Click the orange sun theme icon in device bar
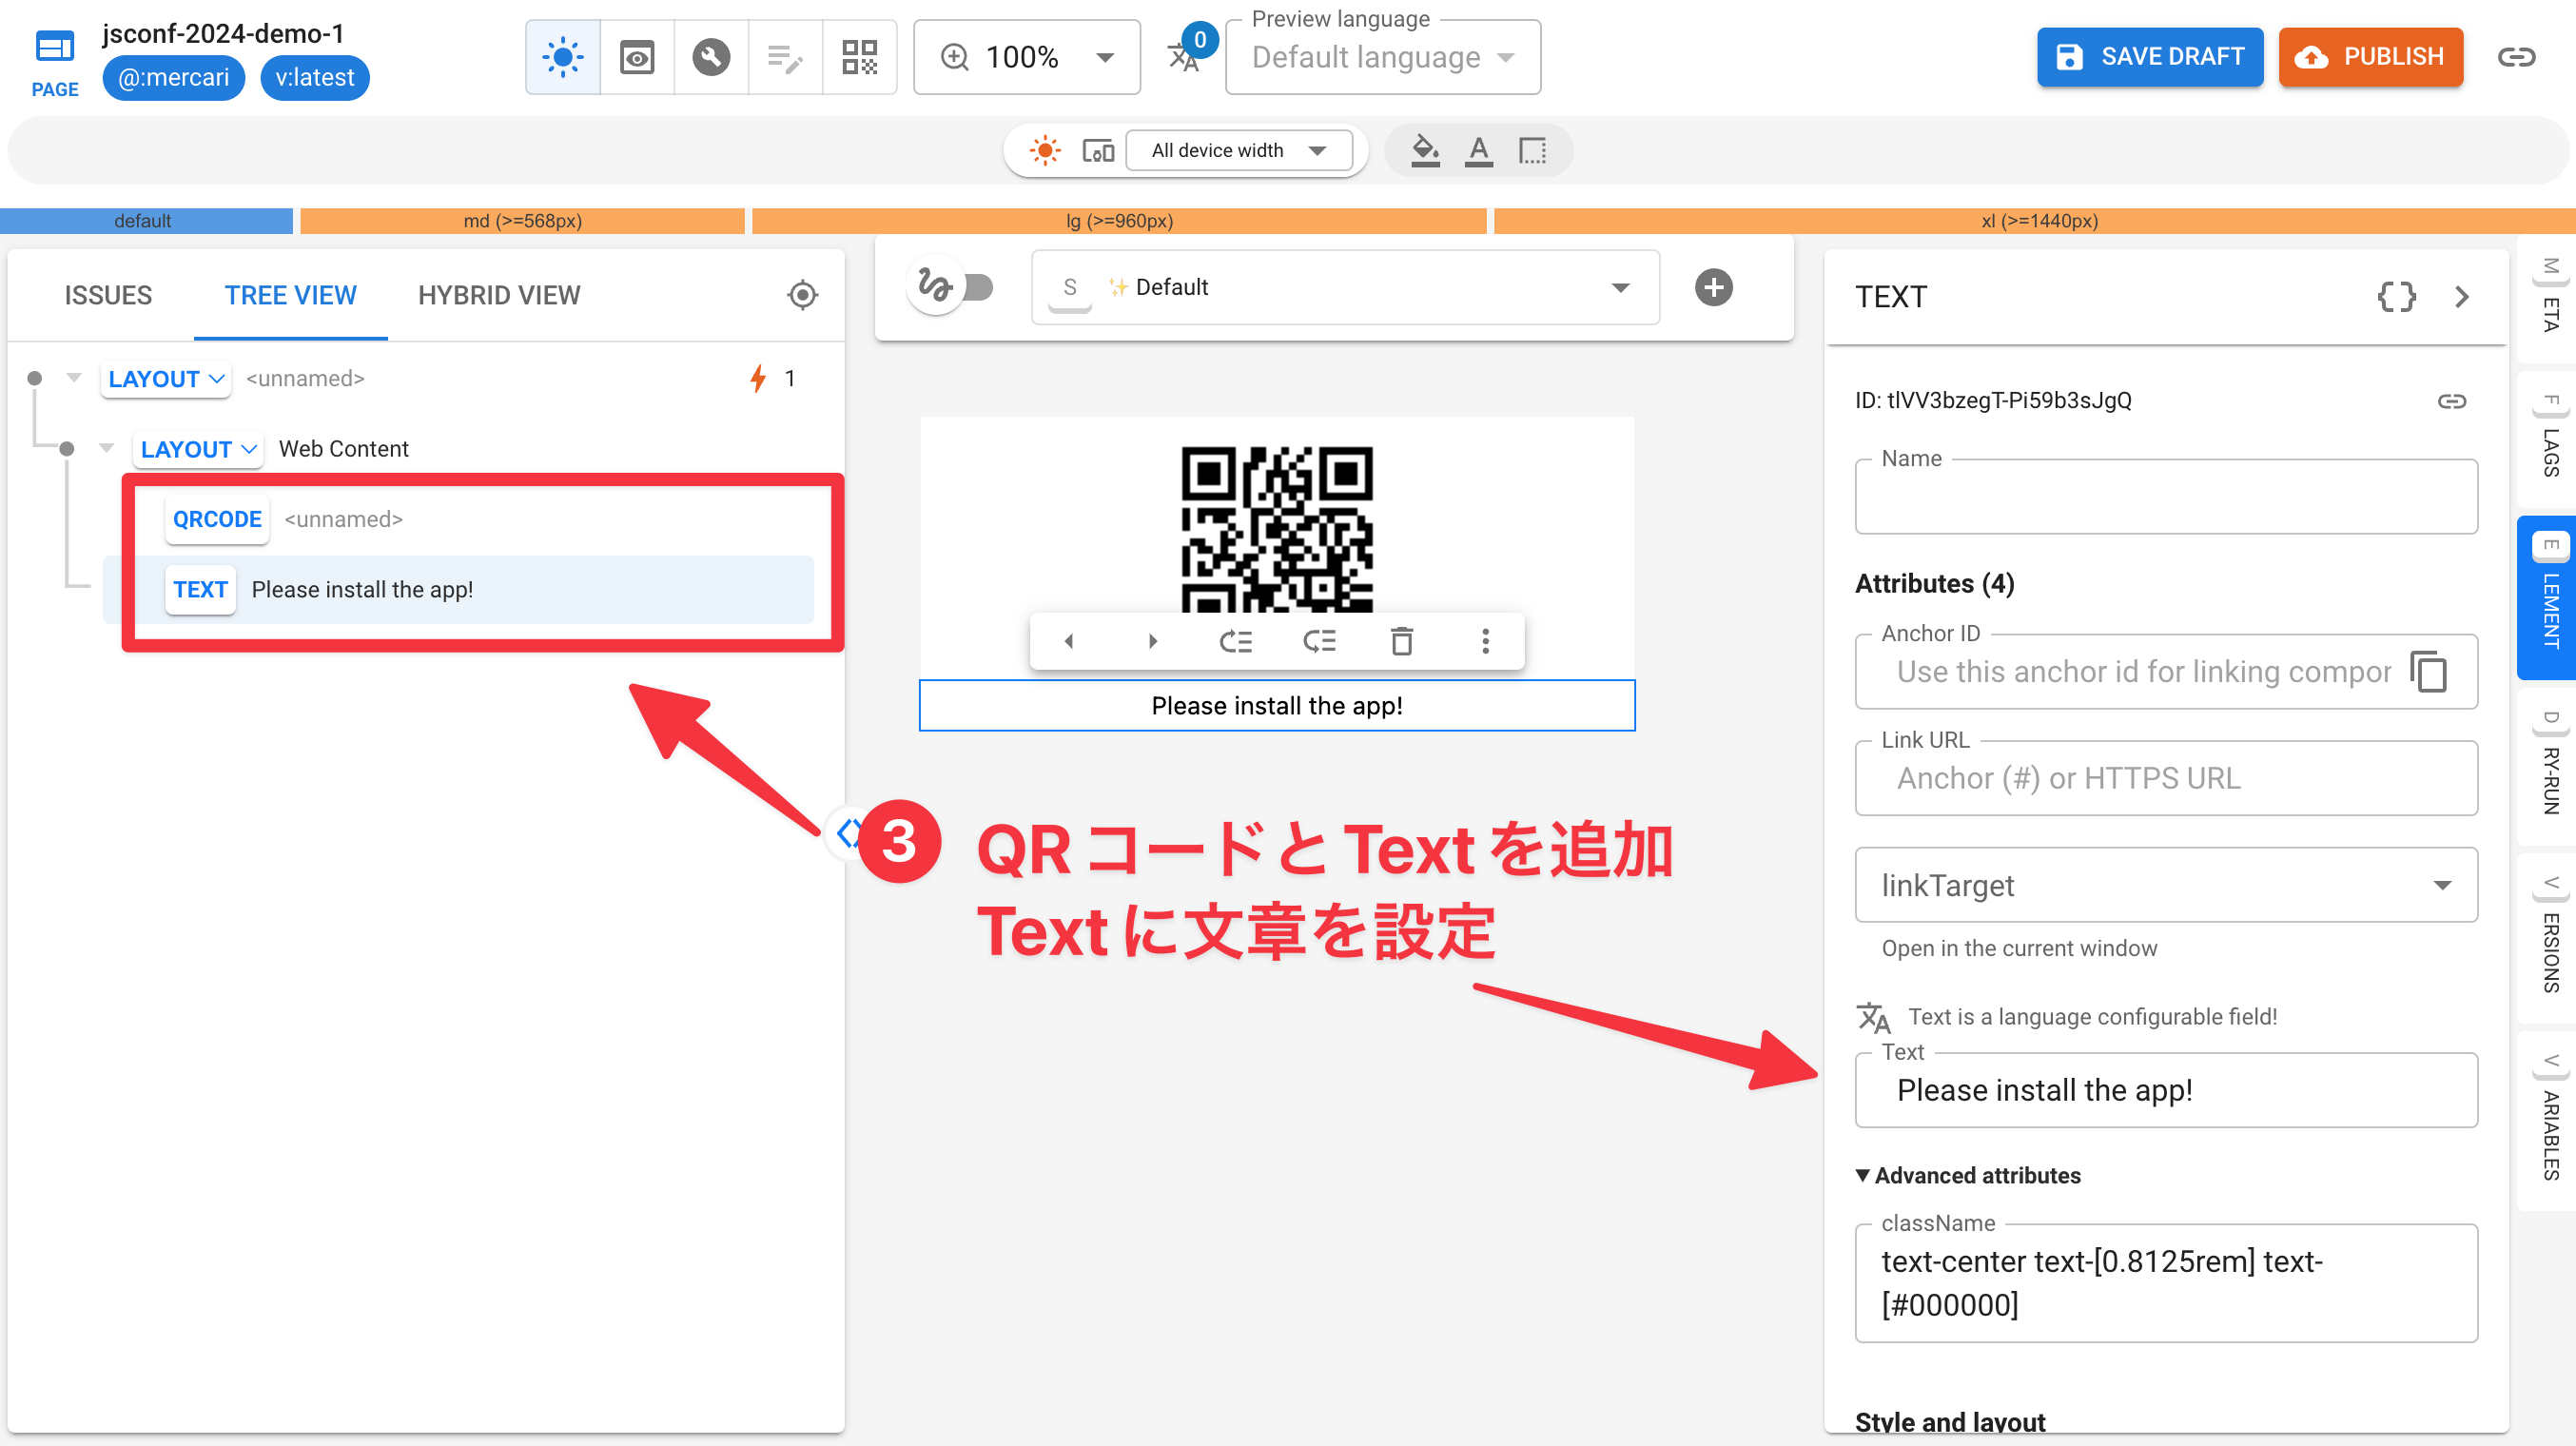 tap(1045, 150)
